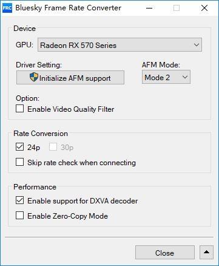Enable Video Quality Filter checkbox
This screenshot has width=219, height=266.
(19, 109)
